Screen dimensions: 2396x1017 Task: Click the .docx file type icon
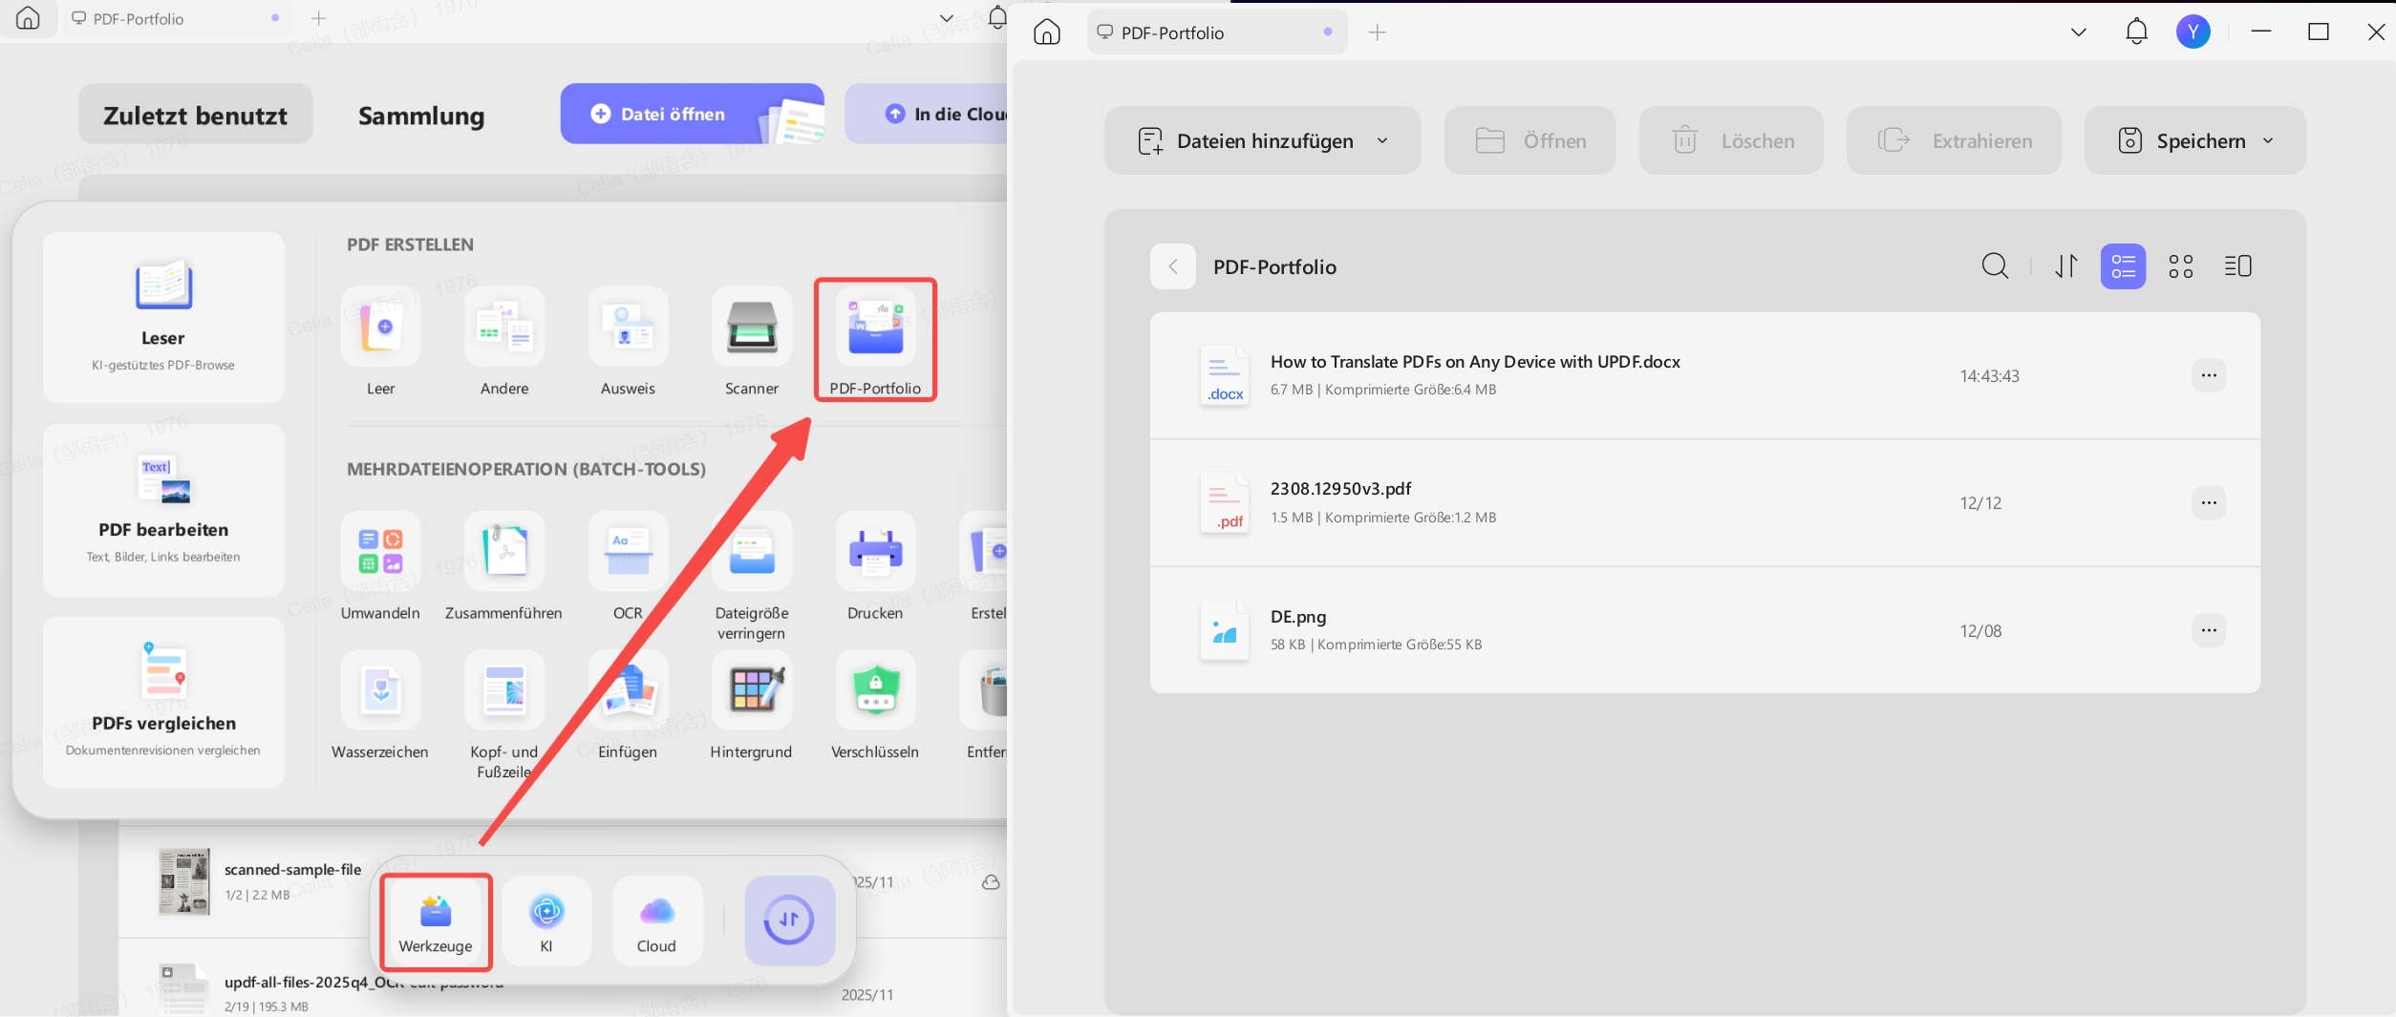(x=1225, y=375)
